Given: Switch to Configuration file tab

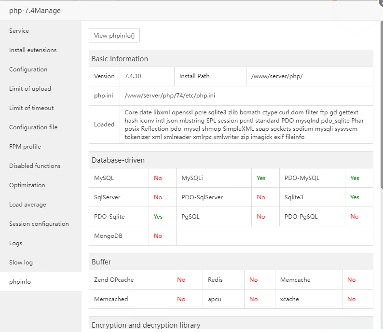Looking at the screenshot, I should coord(33,127).
